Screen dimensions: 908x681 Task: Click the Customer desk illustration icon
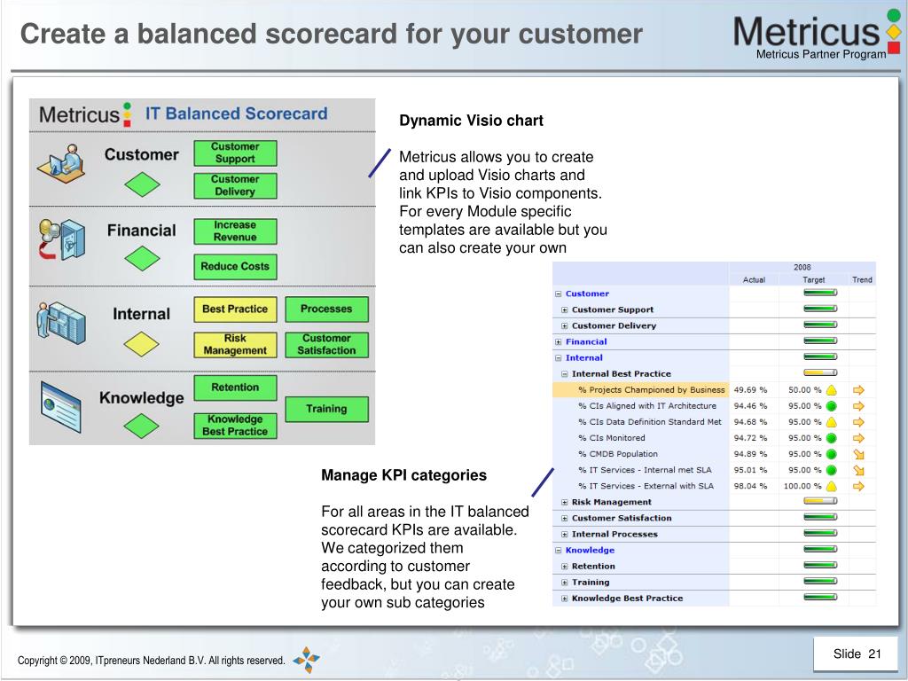point(61,163)
